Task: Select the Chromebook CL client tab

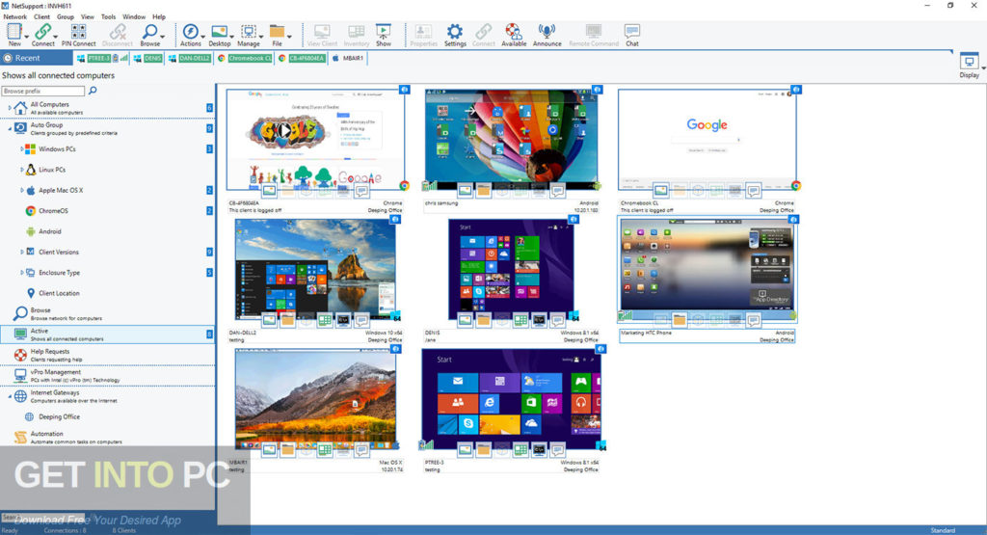Action: (x=245, y=58)
